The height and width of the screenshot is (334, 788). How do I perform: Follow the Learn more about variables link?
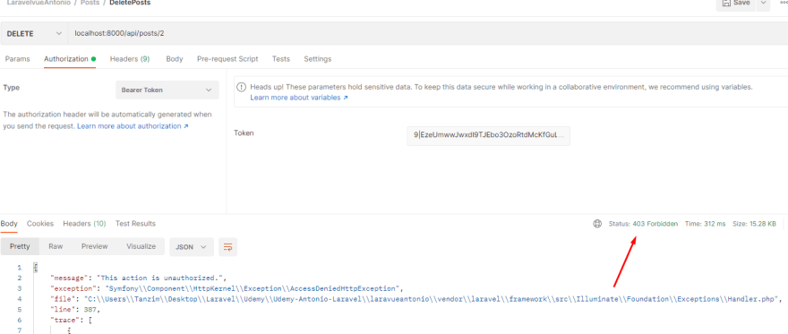[x=299, y=98]
